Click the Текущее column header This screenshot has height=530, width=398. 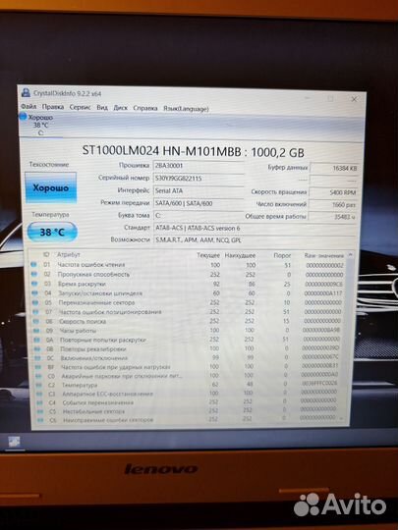pyautogui.click(x=208, y=255)
